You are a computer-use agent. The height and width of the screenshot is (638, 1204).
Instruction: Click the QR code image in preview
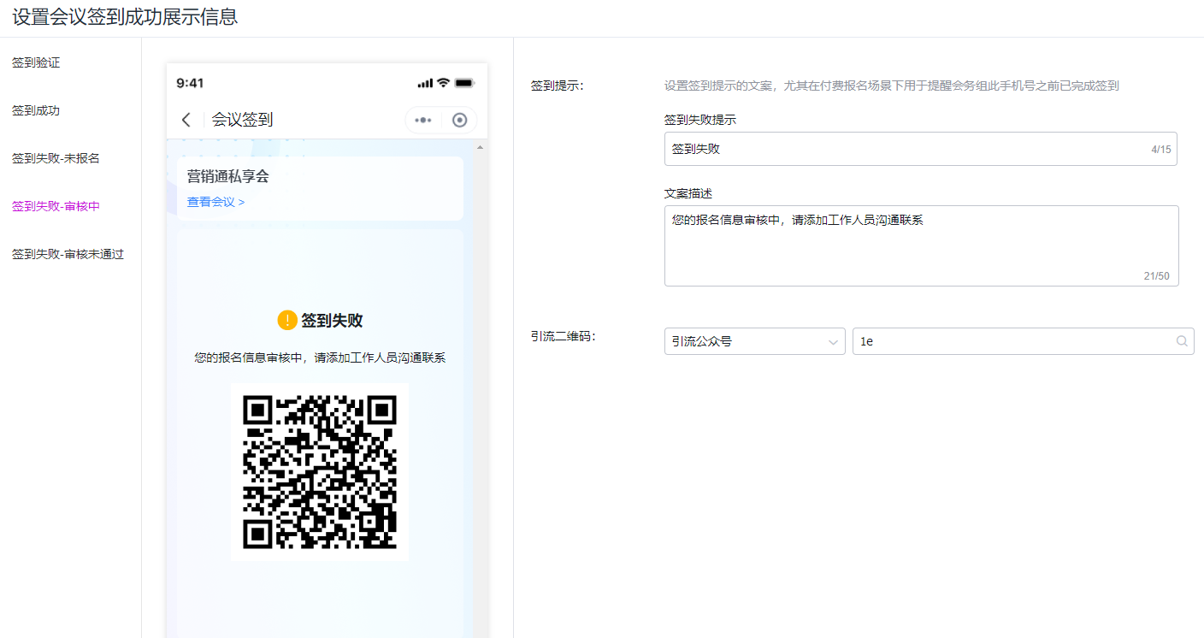pyautogui.click(x=320, y=471)
